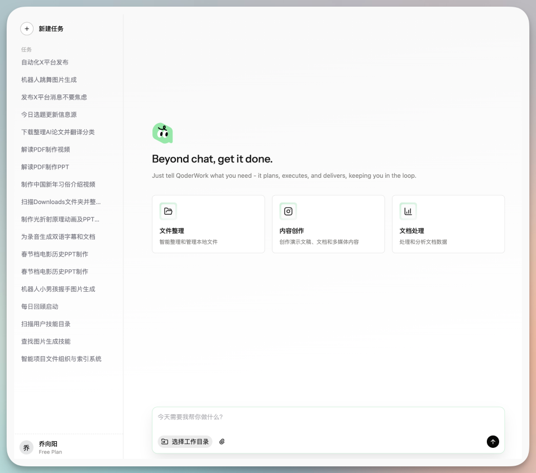This screenshot has height=473, width=536.
Task: Open task 扫描用户技能目录
Action: click(x=46, y=324)
